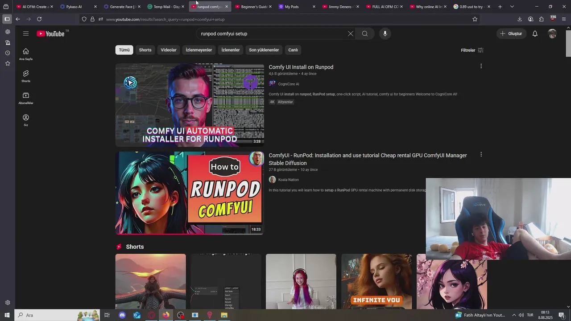Open the tracking protection shield icon
The height and width of the screenshot is (321, 571).
84,19
